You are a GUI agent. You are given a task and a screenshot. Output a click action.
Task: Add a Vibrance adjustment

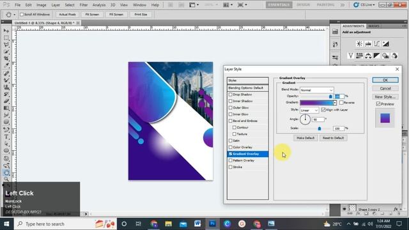(x=351, y=56)
